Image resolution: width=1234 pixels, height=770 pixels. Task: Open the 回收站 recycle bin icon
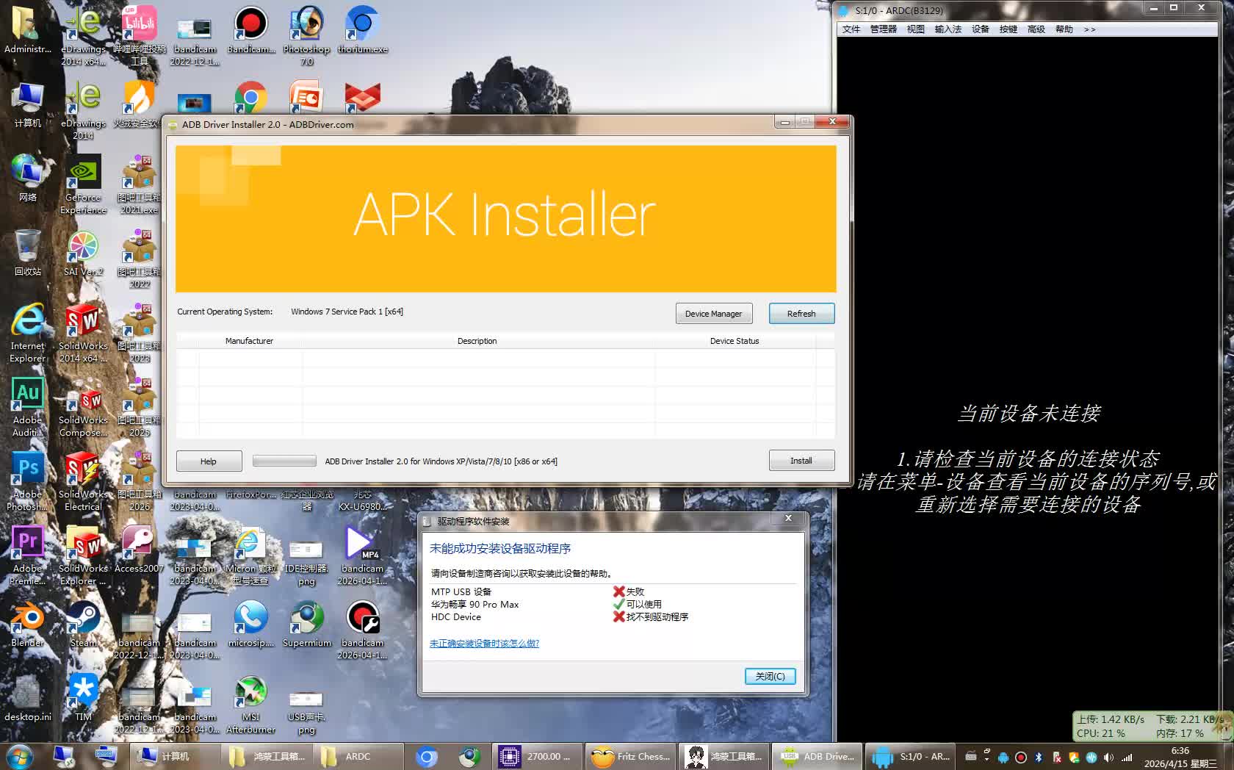point(27,253)
